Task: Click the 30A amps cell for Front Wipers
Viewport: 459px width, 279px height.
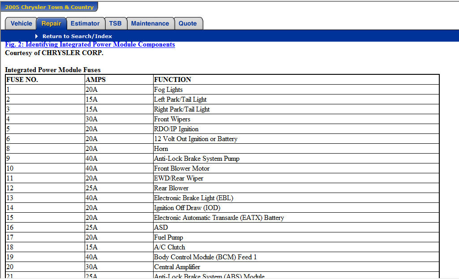Action: tap(119, 119)
